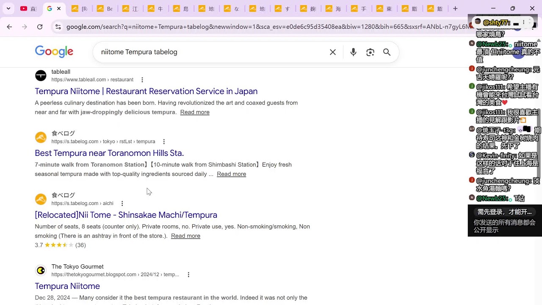Open the tab search dropdown arrow
Image resolution: width=542 pixels, height=305 pixels.
pos(8,8)
